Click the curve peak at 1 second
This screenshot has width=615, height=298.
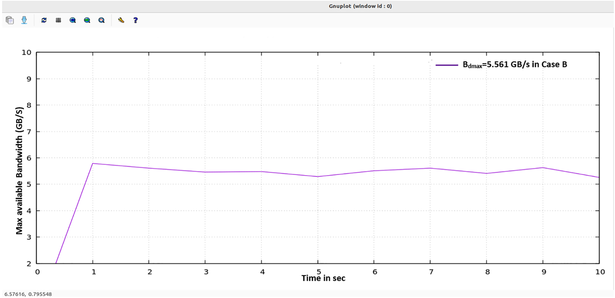point(93,164)
